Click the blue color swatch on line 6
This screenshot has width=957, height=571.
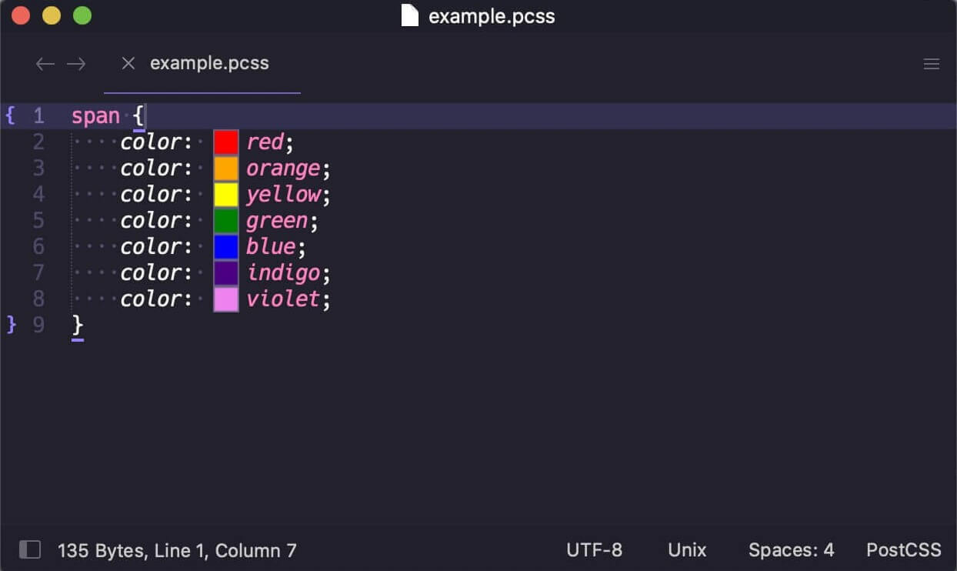point(225,246)
